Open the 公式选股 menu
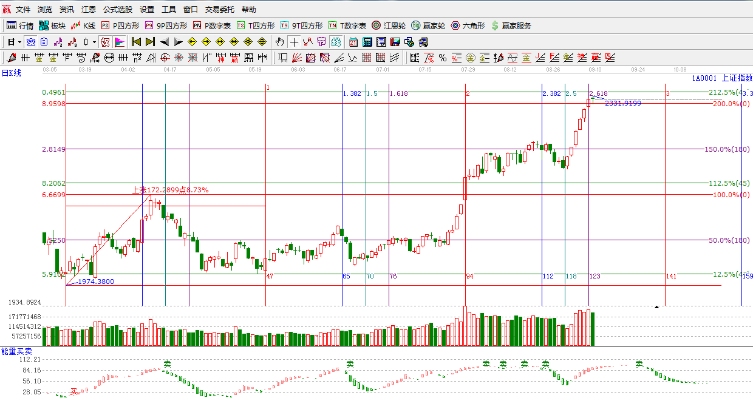753x398 pixels. click(x=117, y=10)
